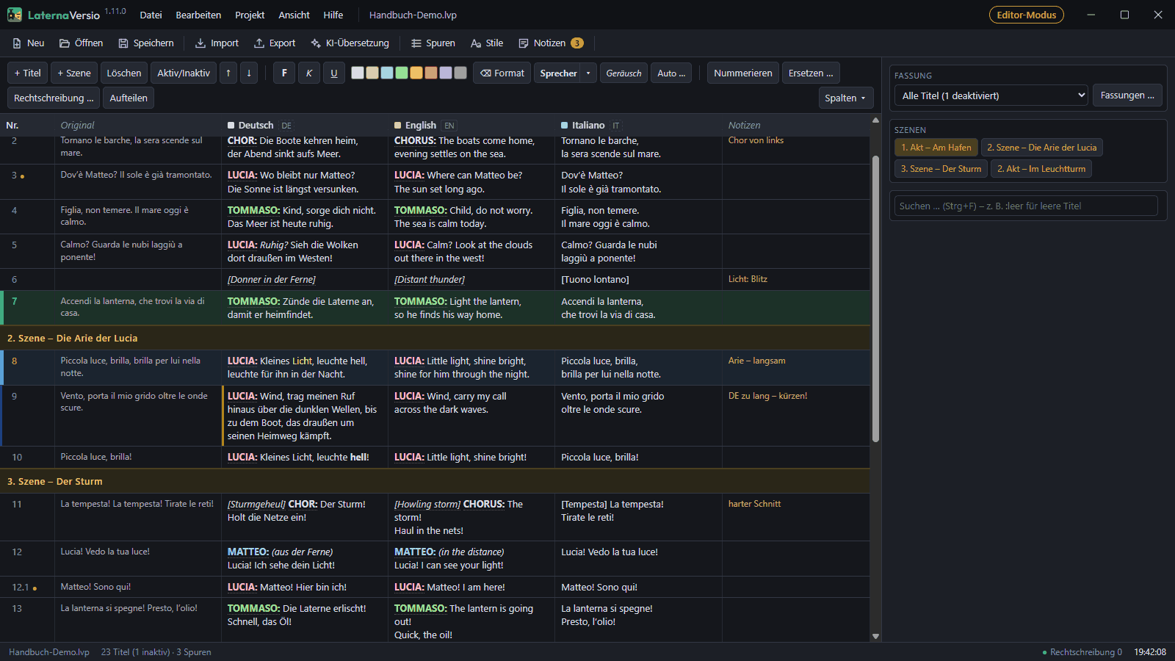This screenshot has height=661, width=1175.
Task: Open the Datei menu
Action: coord(151,15)
